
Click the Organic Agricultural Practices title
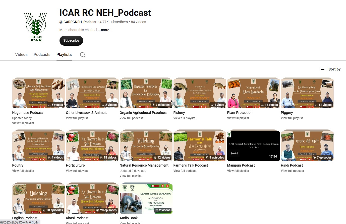pyautogui.click(x=143, y=113)
